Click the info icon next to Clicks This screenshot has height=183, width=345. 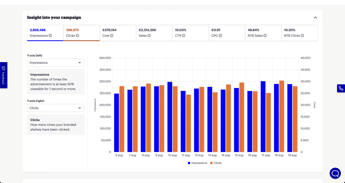coord(78,36)
